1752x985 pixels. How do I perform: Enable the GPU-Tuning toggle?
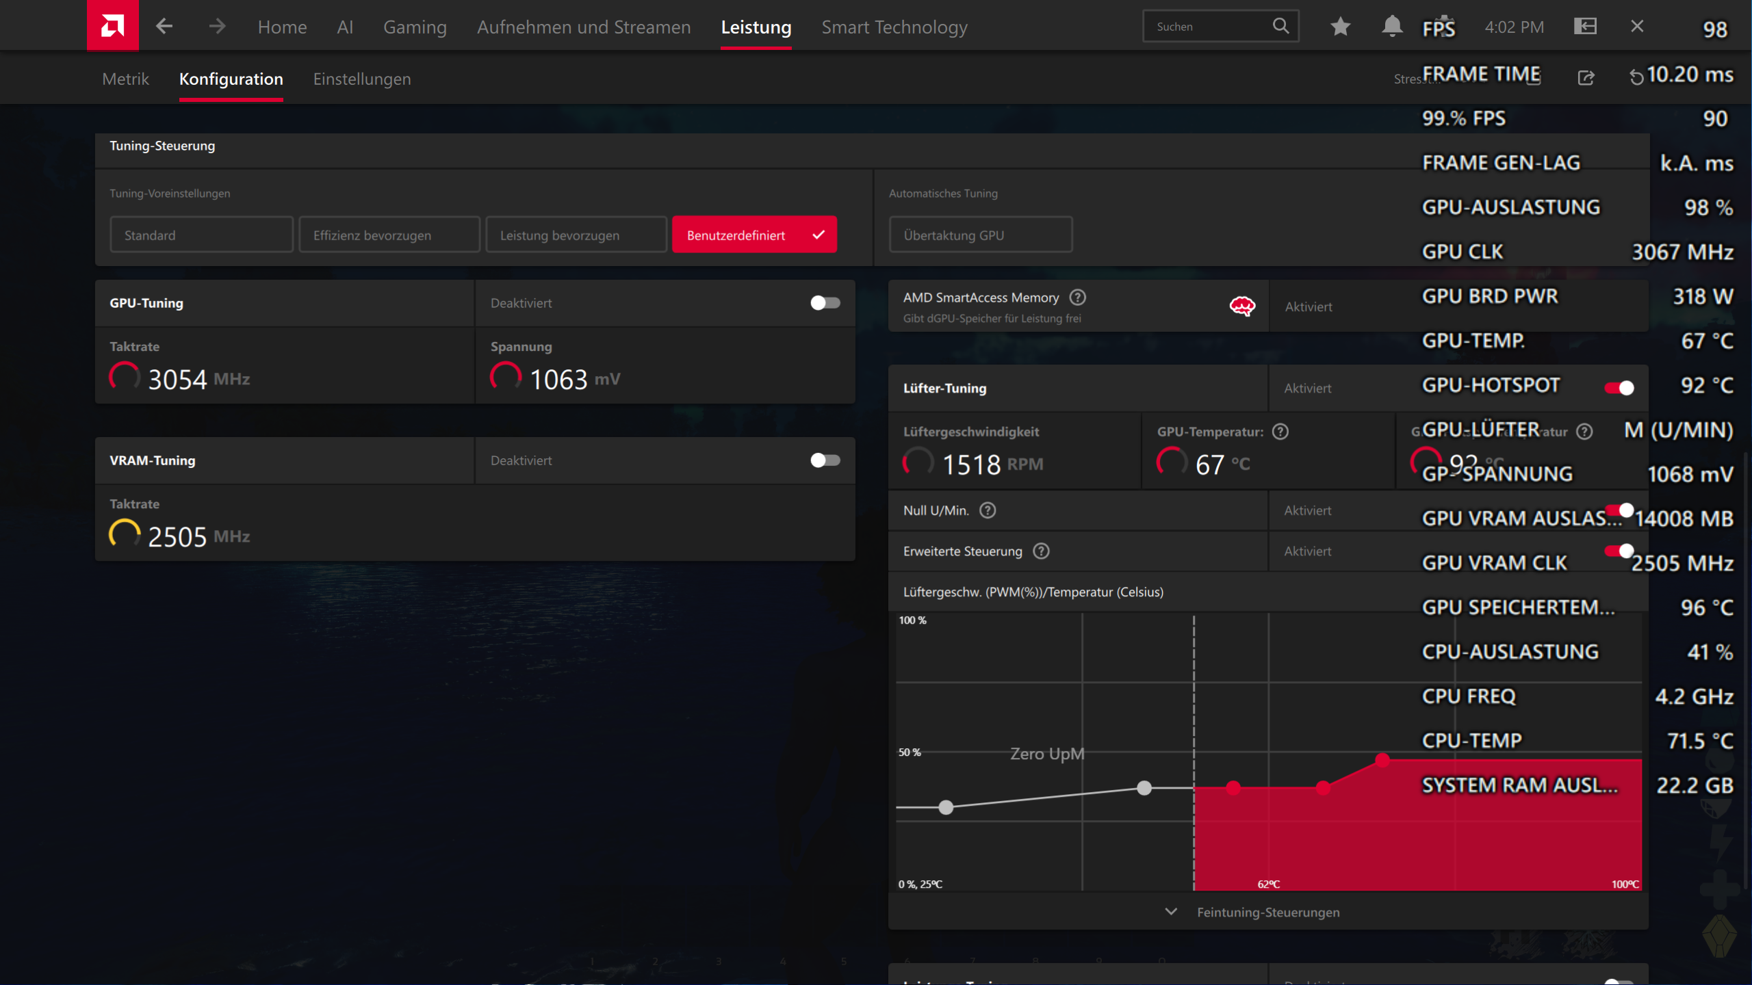825,303
